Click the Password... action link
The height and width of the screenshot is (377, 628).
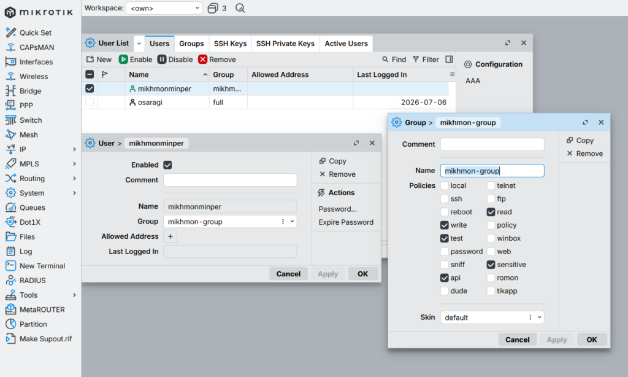pos(338,209)
